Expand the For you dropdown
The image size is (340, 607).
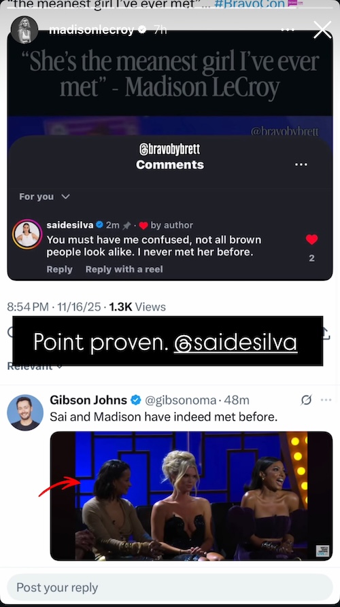[x=44, y=196]
